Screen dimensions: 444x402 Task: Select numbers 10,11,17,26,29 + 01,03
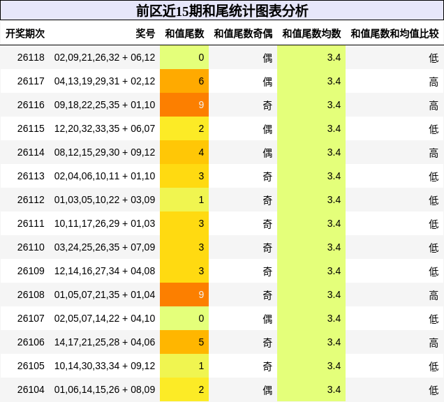(x=105, y=223)
